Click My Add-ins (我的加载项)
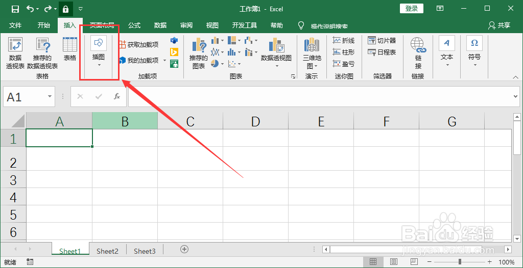This screenshot has height=268, width=523. (x=138, y=61)
